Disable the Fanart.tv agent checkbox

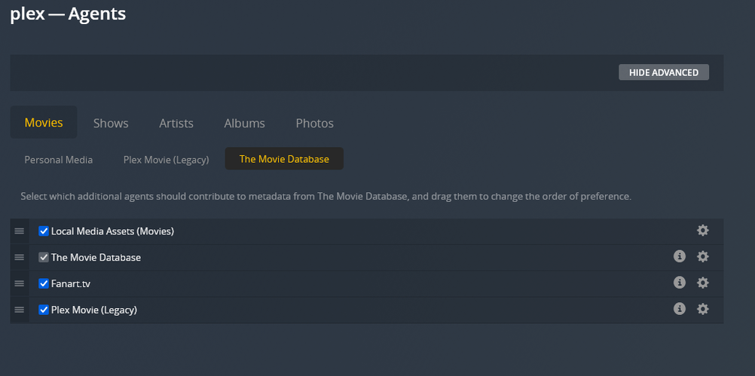tap(44, 283)
